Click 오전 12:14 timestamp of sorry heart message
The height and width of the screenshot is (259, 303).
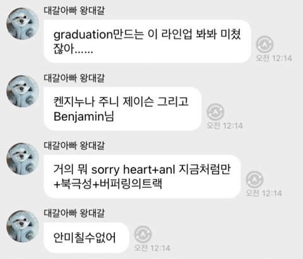tap(264, 193)
